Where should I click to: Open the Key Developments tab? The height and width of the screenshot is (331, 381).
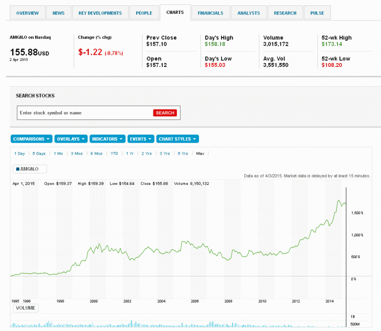(x=100, y=13)
